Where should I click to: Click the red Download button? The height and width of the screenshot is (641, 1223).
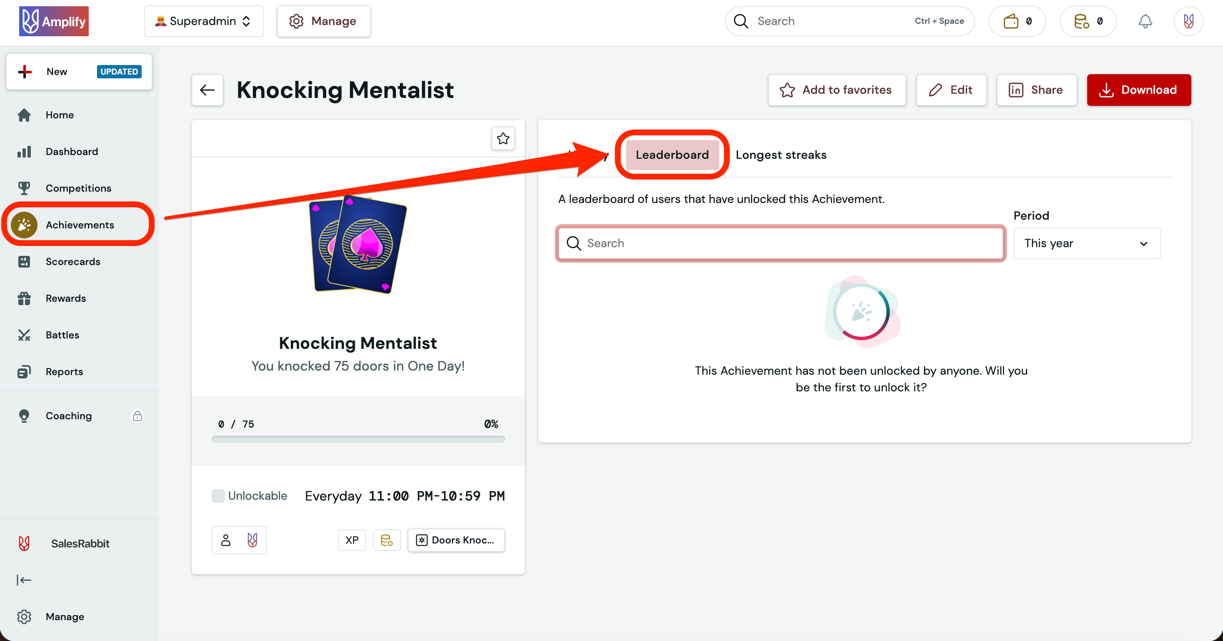click(x=1138, y=90)
